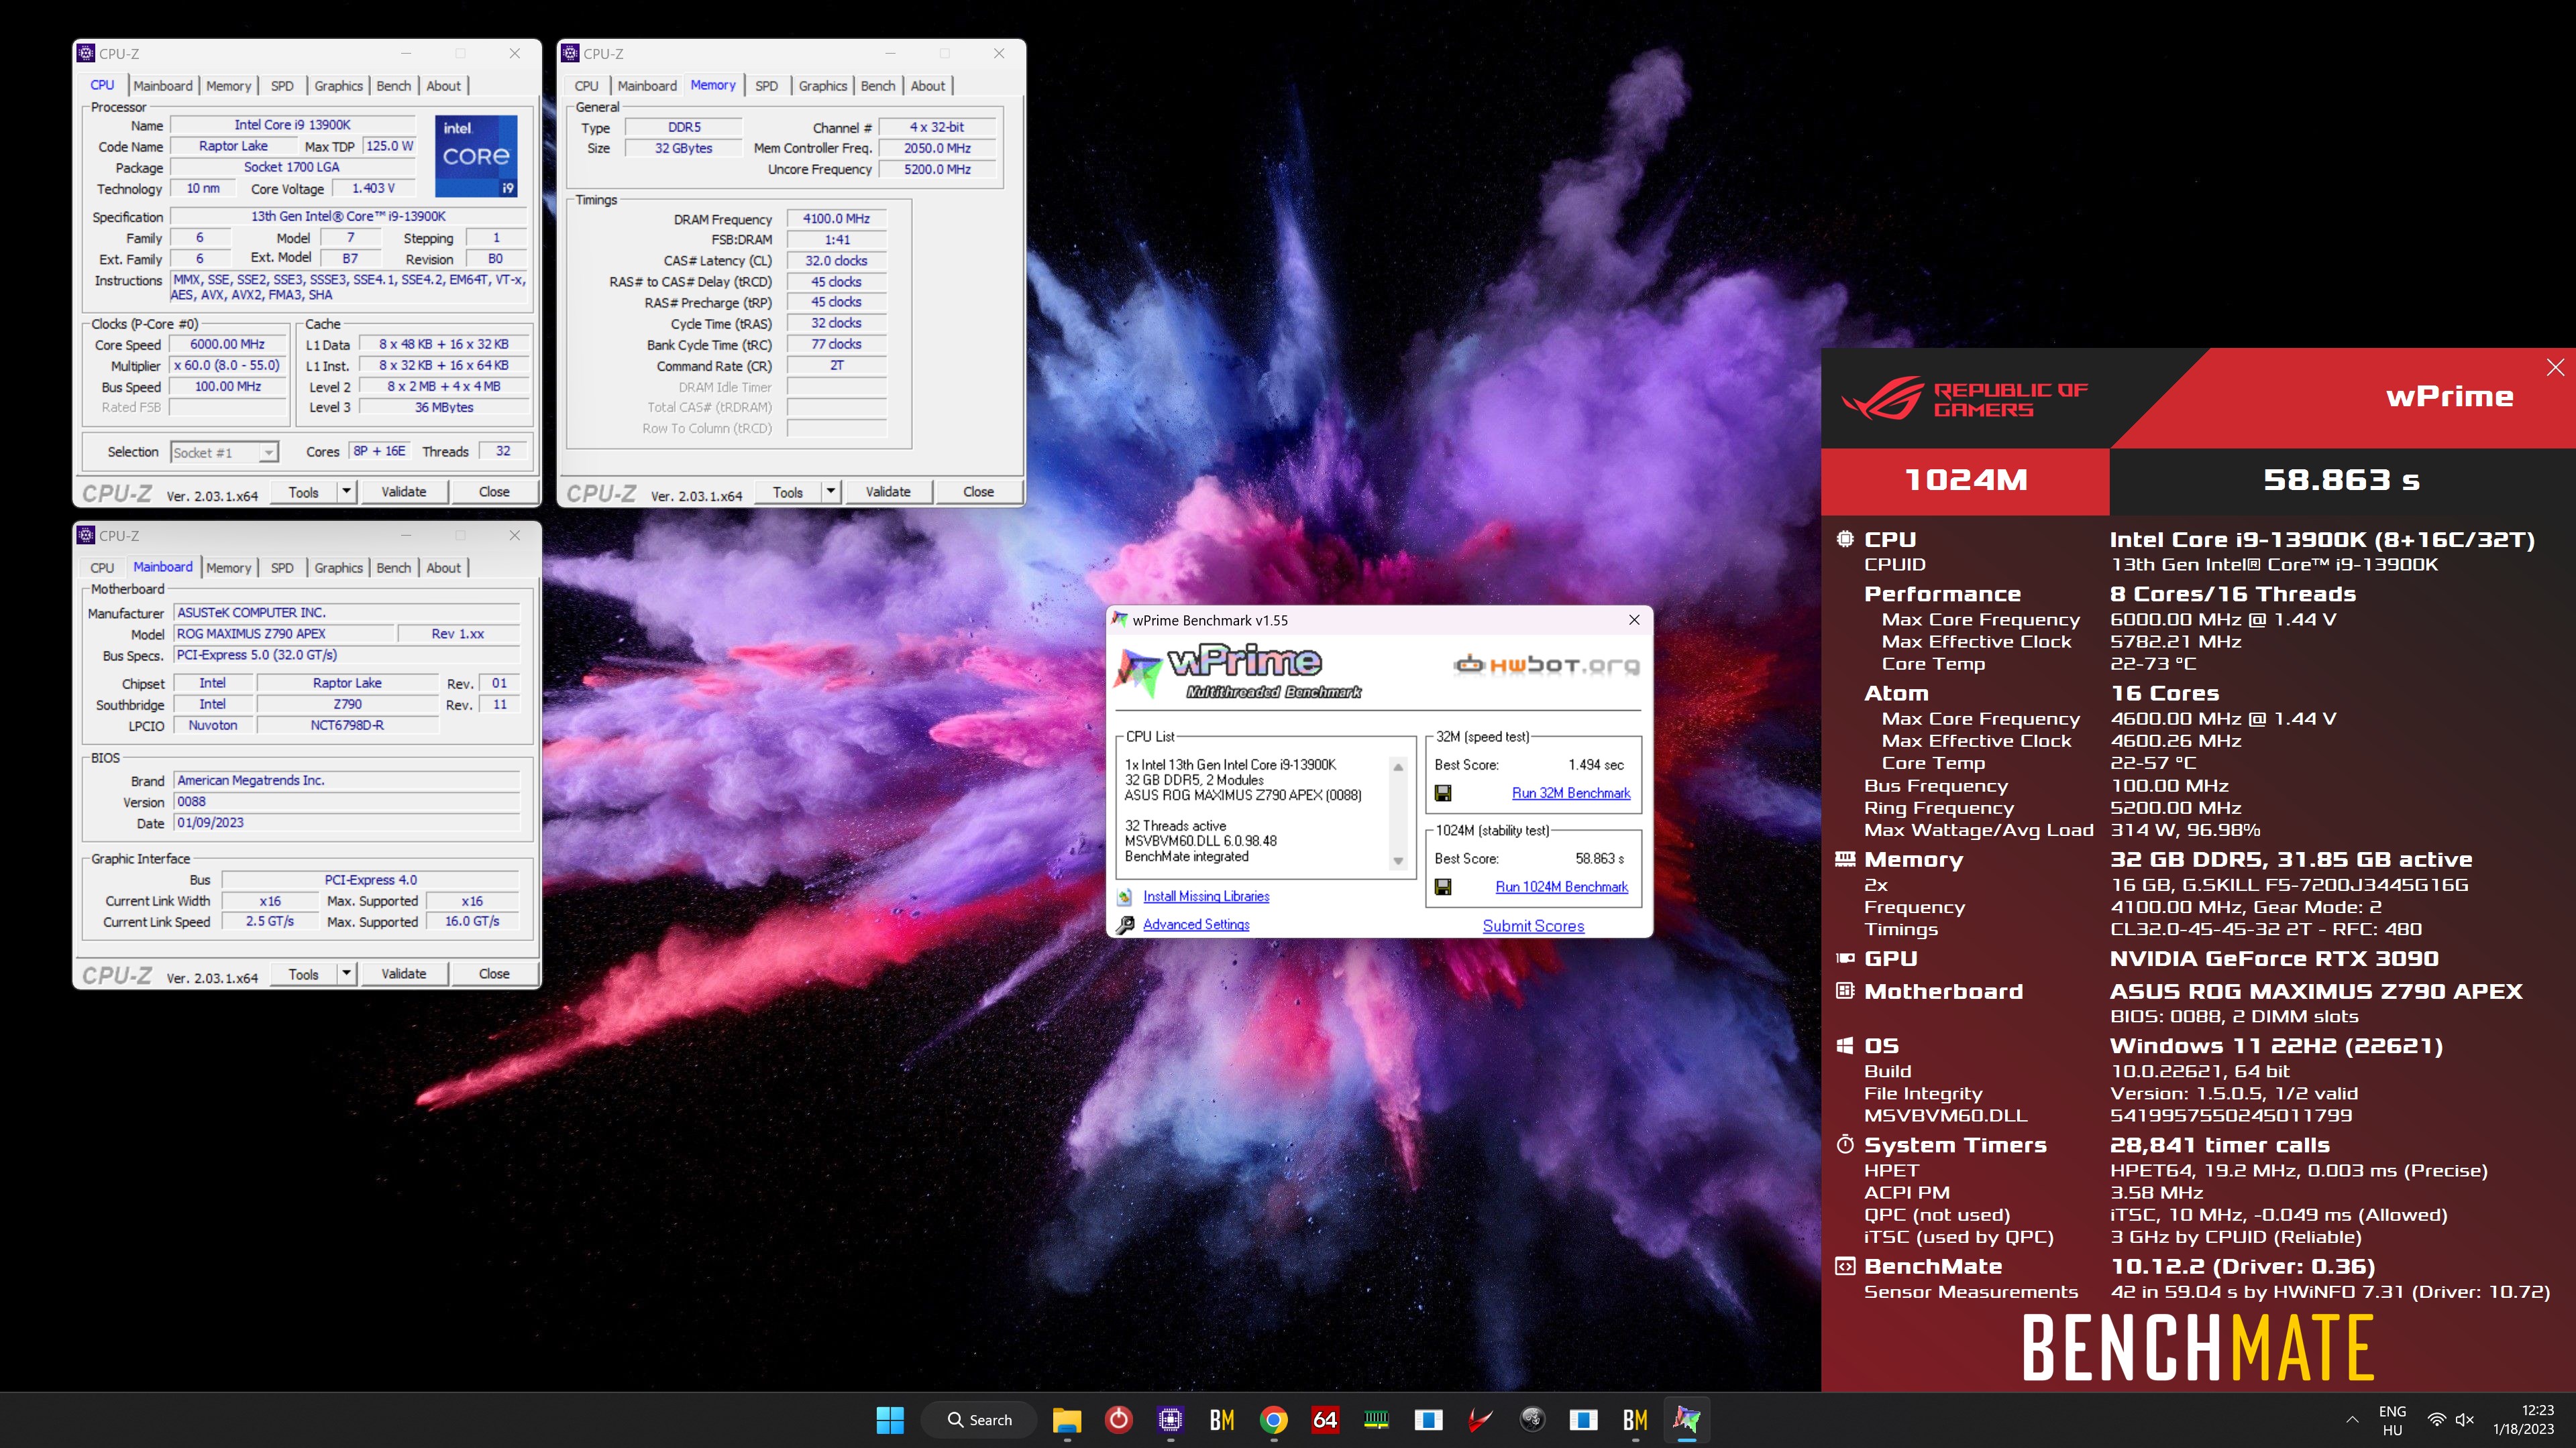The image size is (2576, 1448).
Task: Click the BenchMate panel CPU section icon
Action: (x=1845, y=540)
